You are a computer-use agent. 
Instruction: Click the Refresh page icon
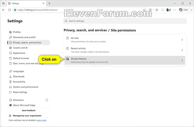[x=9, y=10]
